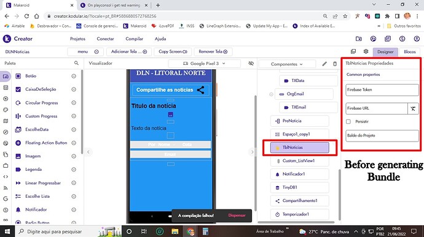
Task: Expand the hidden bookmarks chevron
Action: 379,26
